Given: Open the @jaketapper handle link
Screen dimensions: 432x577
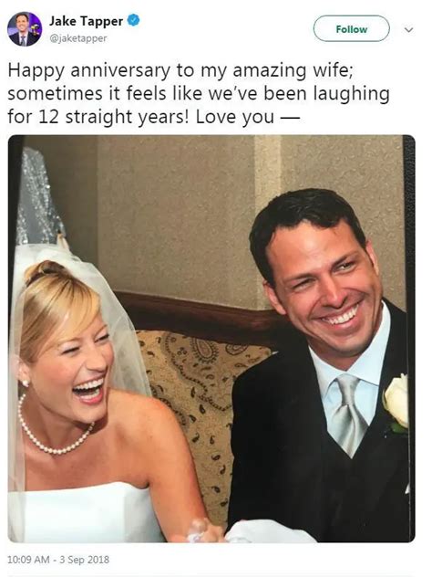Looking at the screenshot, I should (77, 38).
